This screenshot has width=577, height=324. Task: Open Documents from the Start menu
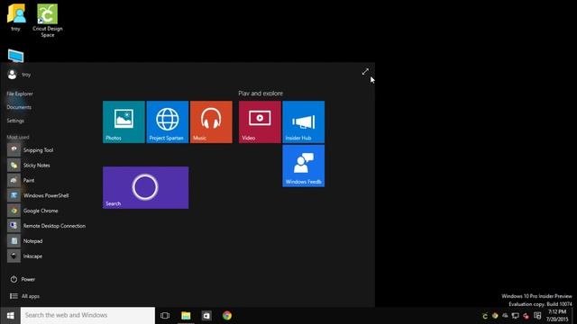(x=19, y=107)
